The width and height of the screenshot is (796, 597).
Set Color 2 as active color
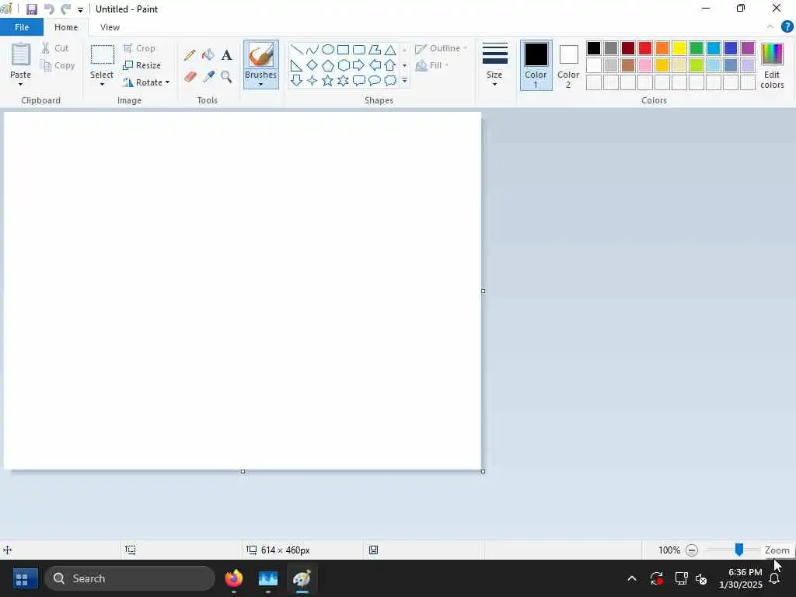[568, 65]
